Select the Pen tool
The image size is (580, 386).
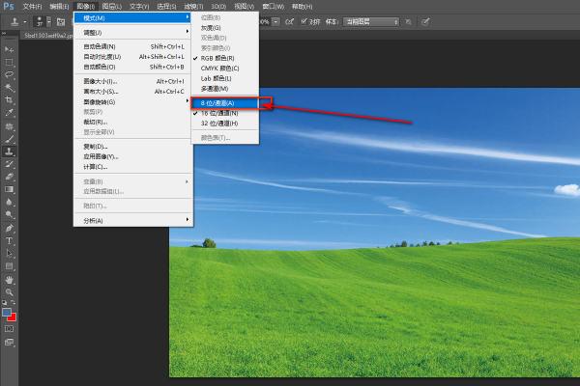click(9, 229)
